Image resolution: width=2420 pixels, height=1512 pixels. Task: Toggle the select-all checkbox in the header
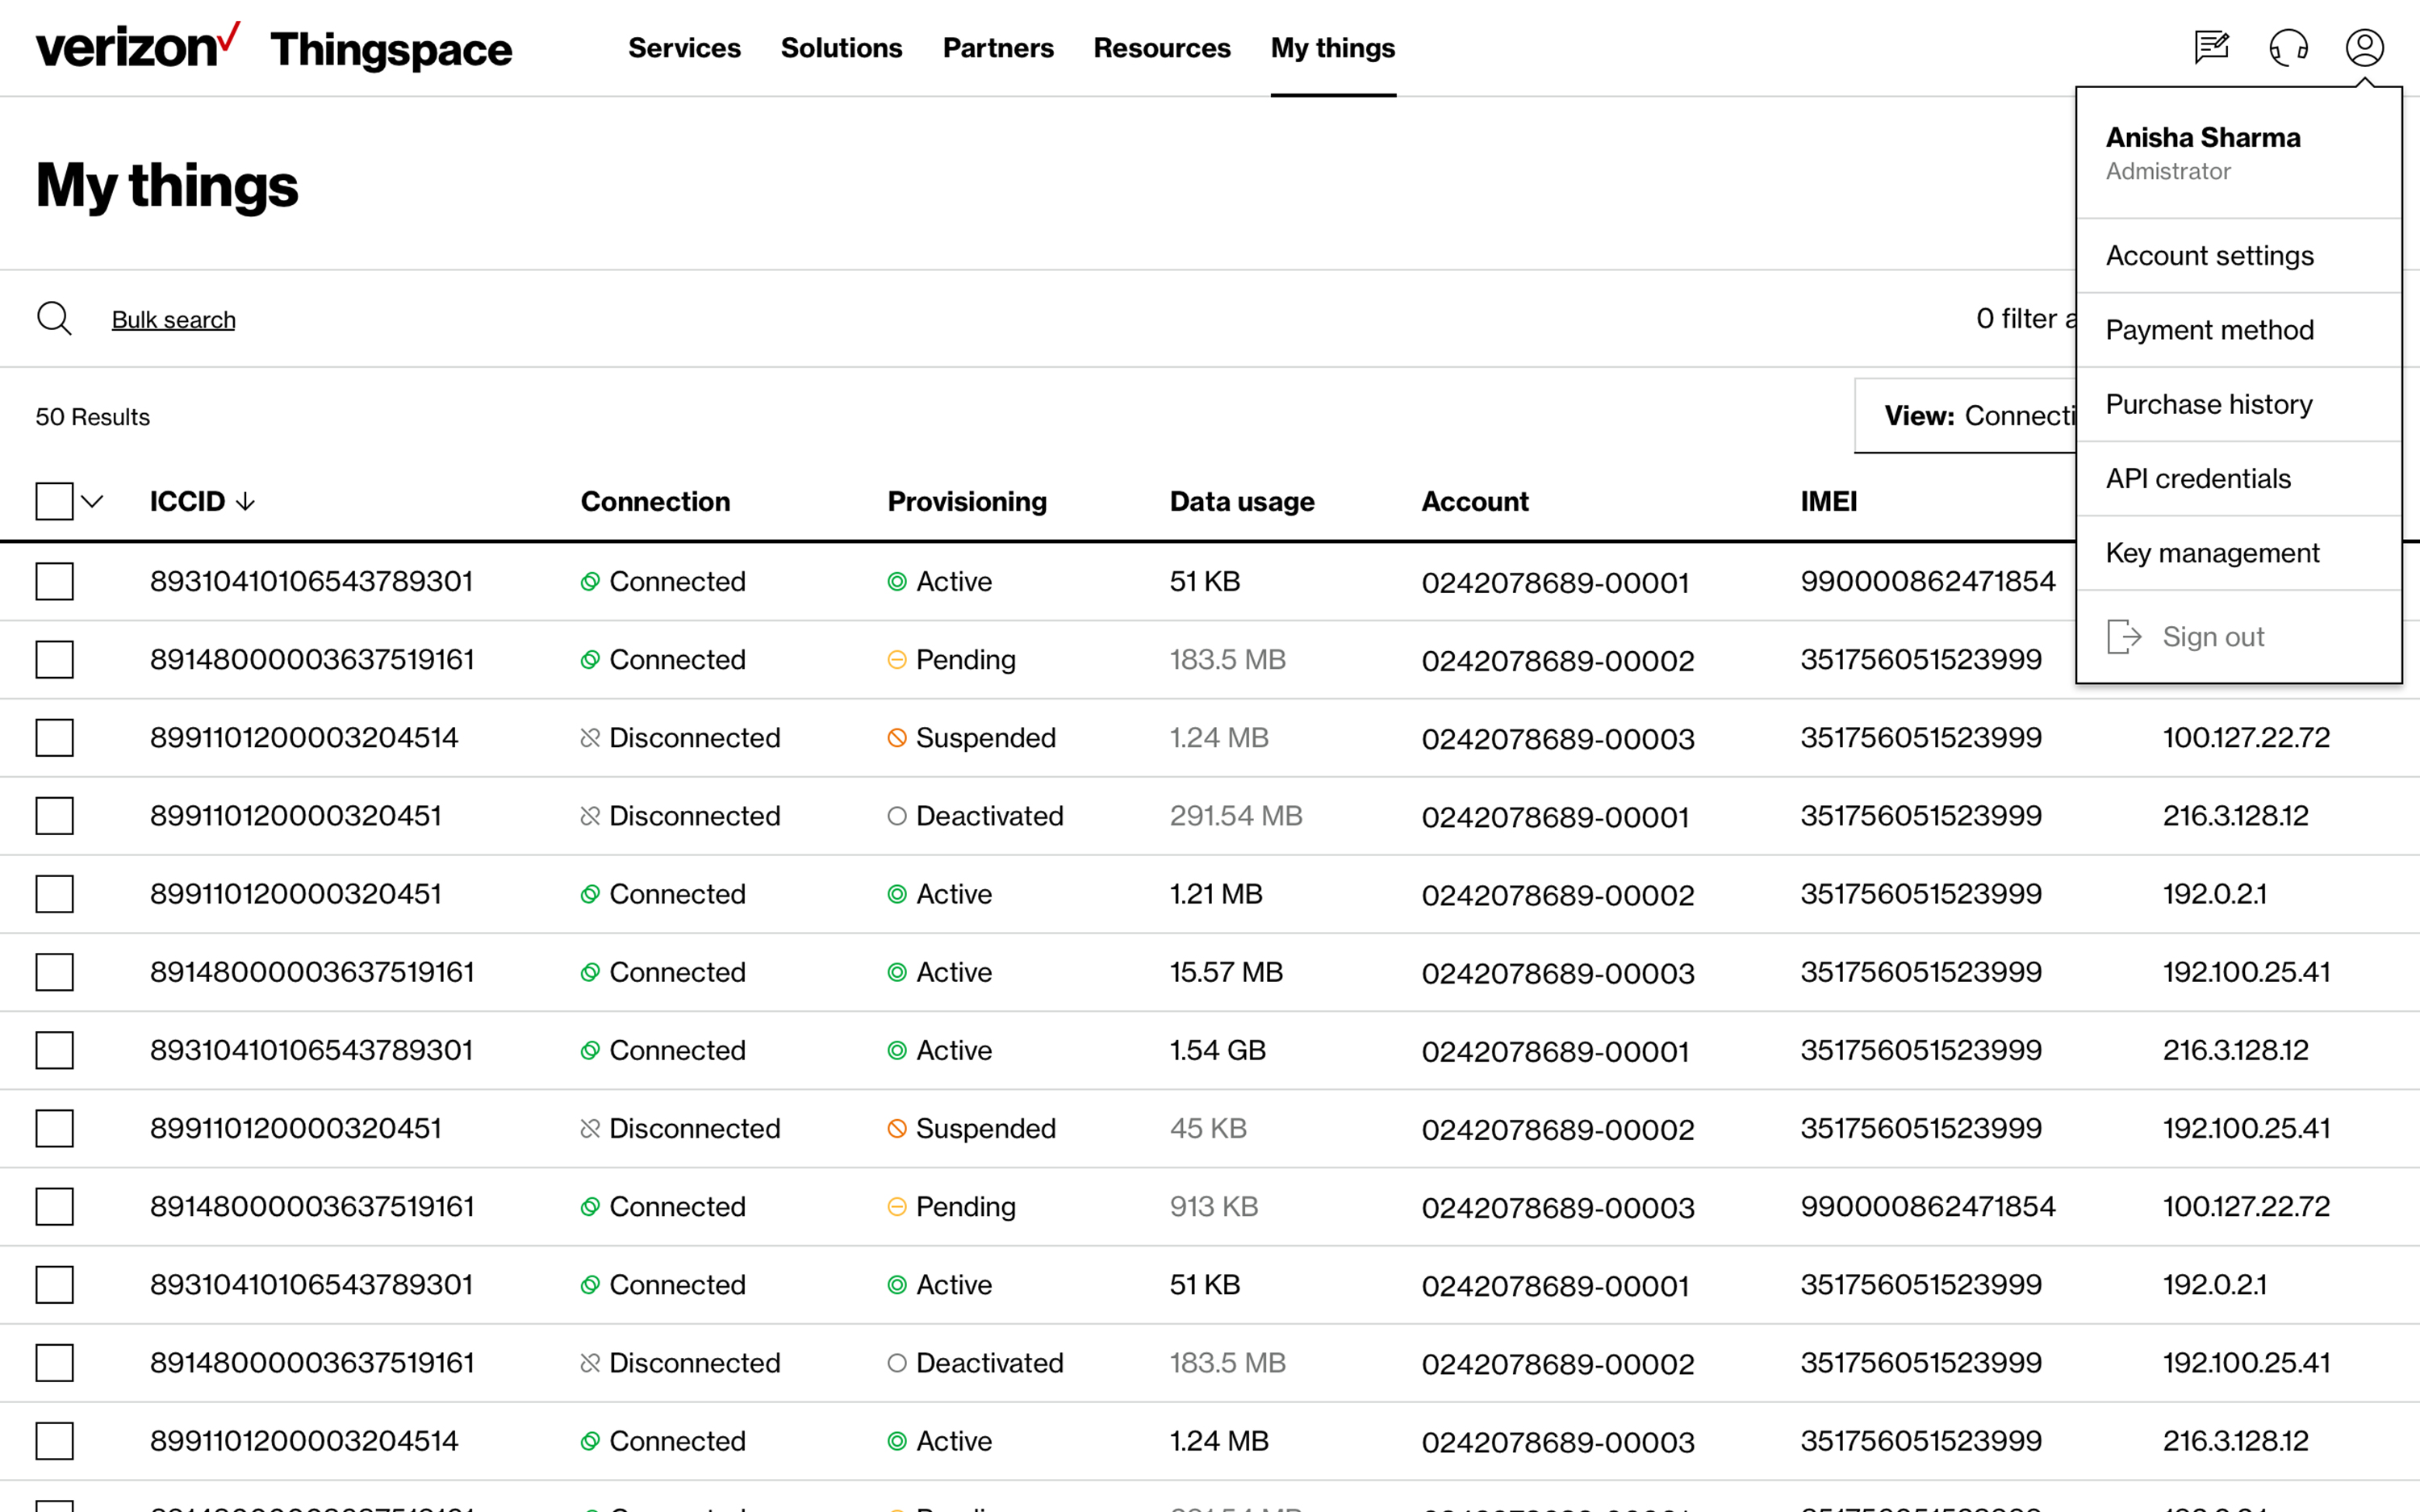point(54,501)
